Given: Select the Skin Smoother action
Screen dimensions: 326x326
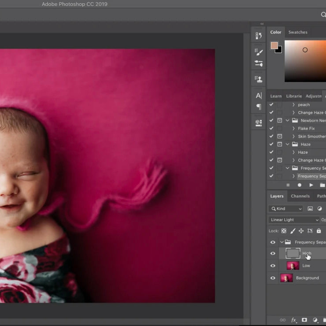Looking at the screenshot, I should pyautogui.click(x=311, y=137).
